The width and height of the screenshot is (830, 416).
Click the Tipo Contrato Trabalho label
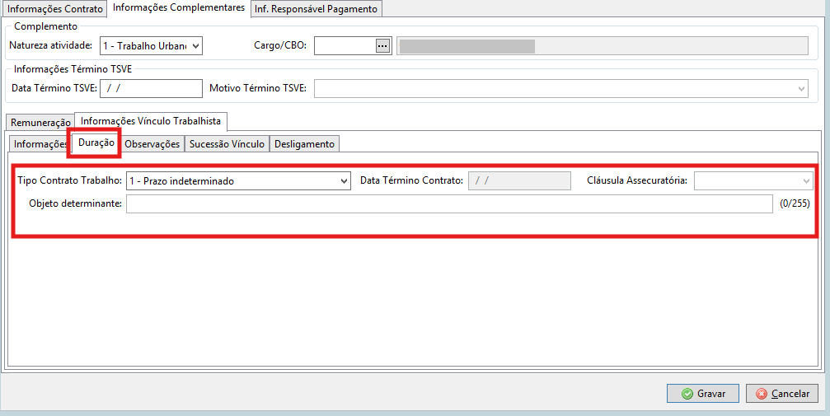pyautogui.click(x=69, y=180)
